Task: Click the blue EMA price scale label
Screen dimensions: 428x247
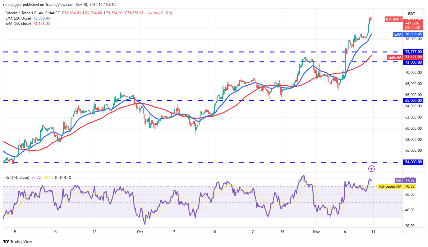Action: point(398,34)
